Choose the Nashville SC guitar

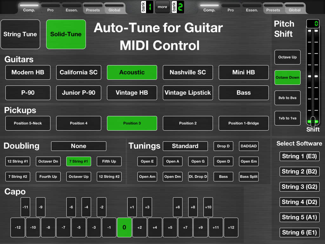[x=188, y=72]
